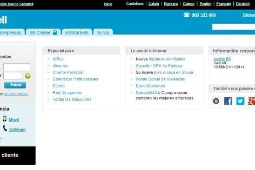This screenshot has width=255, height=170.
Task: Switch language to English
Action: point(205,4)
